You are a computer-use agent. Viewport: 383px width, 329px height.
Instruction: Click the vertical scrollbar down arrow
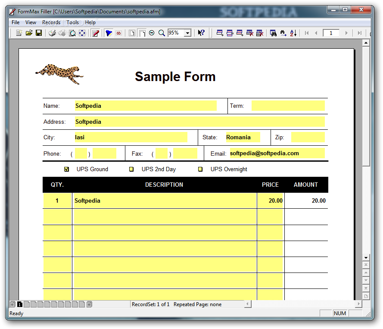(x=366, y=257)
